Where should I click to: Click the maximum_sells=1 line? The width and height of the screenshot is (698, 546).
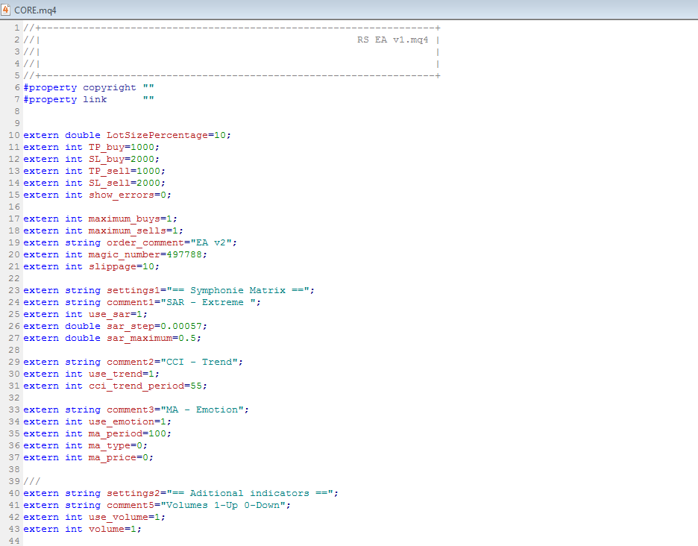point(103,230)
